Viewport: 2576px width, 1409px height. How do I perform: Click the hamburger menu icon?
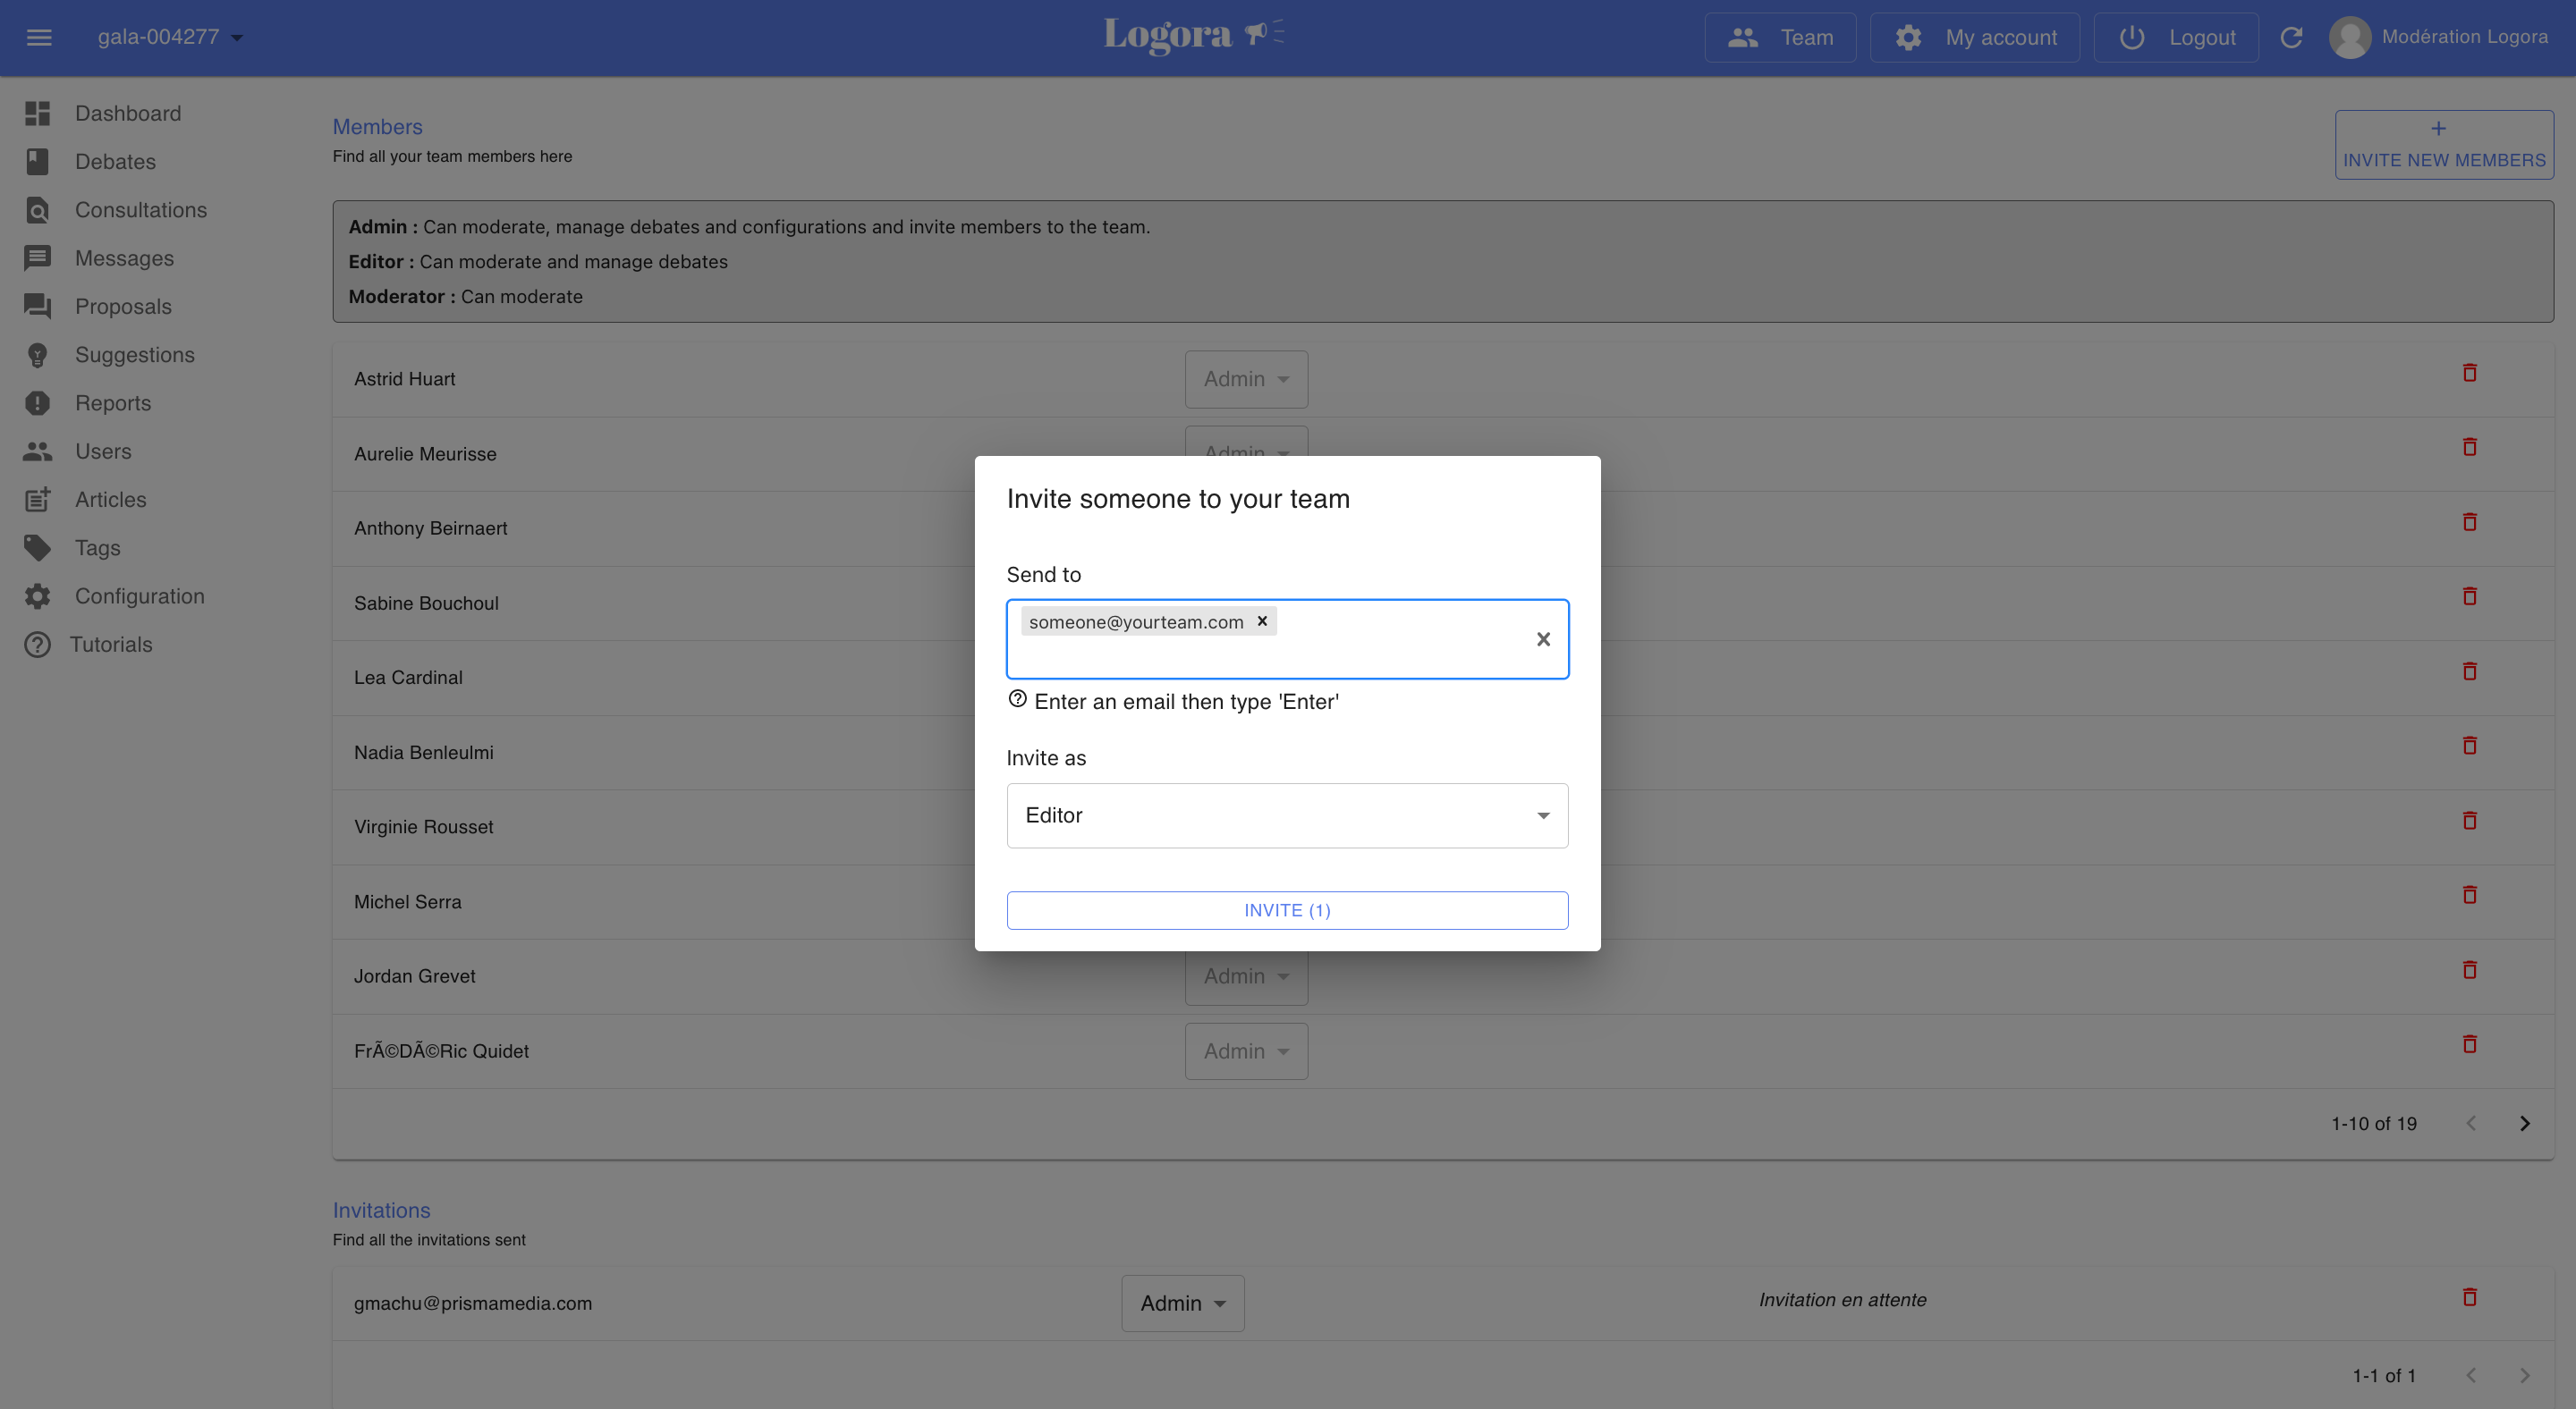[39, 38]
